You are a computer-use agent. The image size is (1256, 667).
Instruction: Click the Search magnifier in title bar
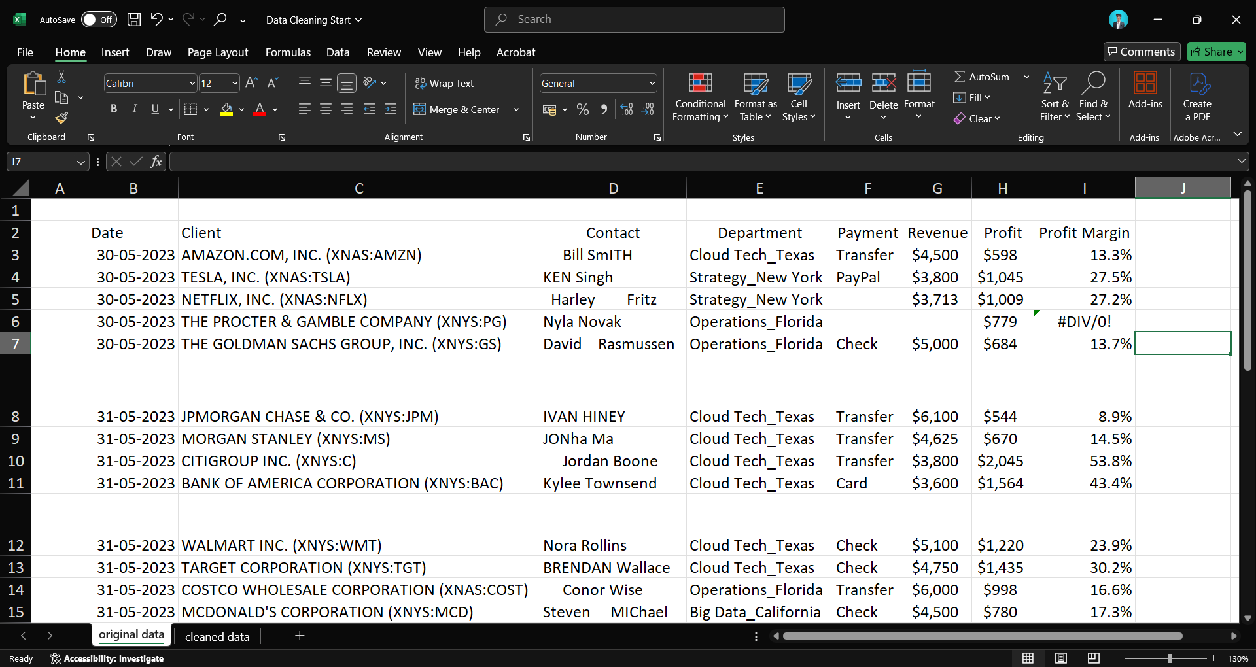pos(220,20)
